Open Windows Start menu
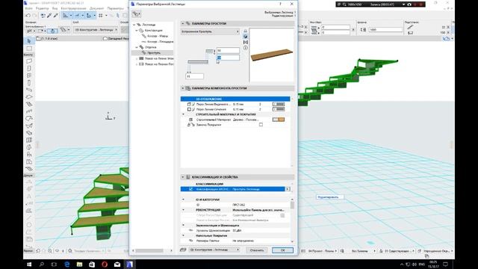 (29, 264)
